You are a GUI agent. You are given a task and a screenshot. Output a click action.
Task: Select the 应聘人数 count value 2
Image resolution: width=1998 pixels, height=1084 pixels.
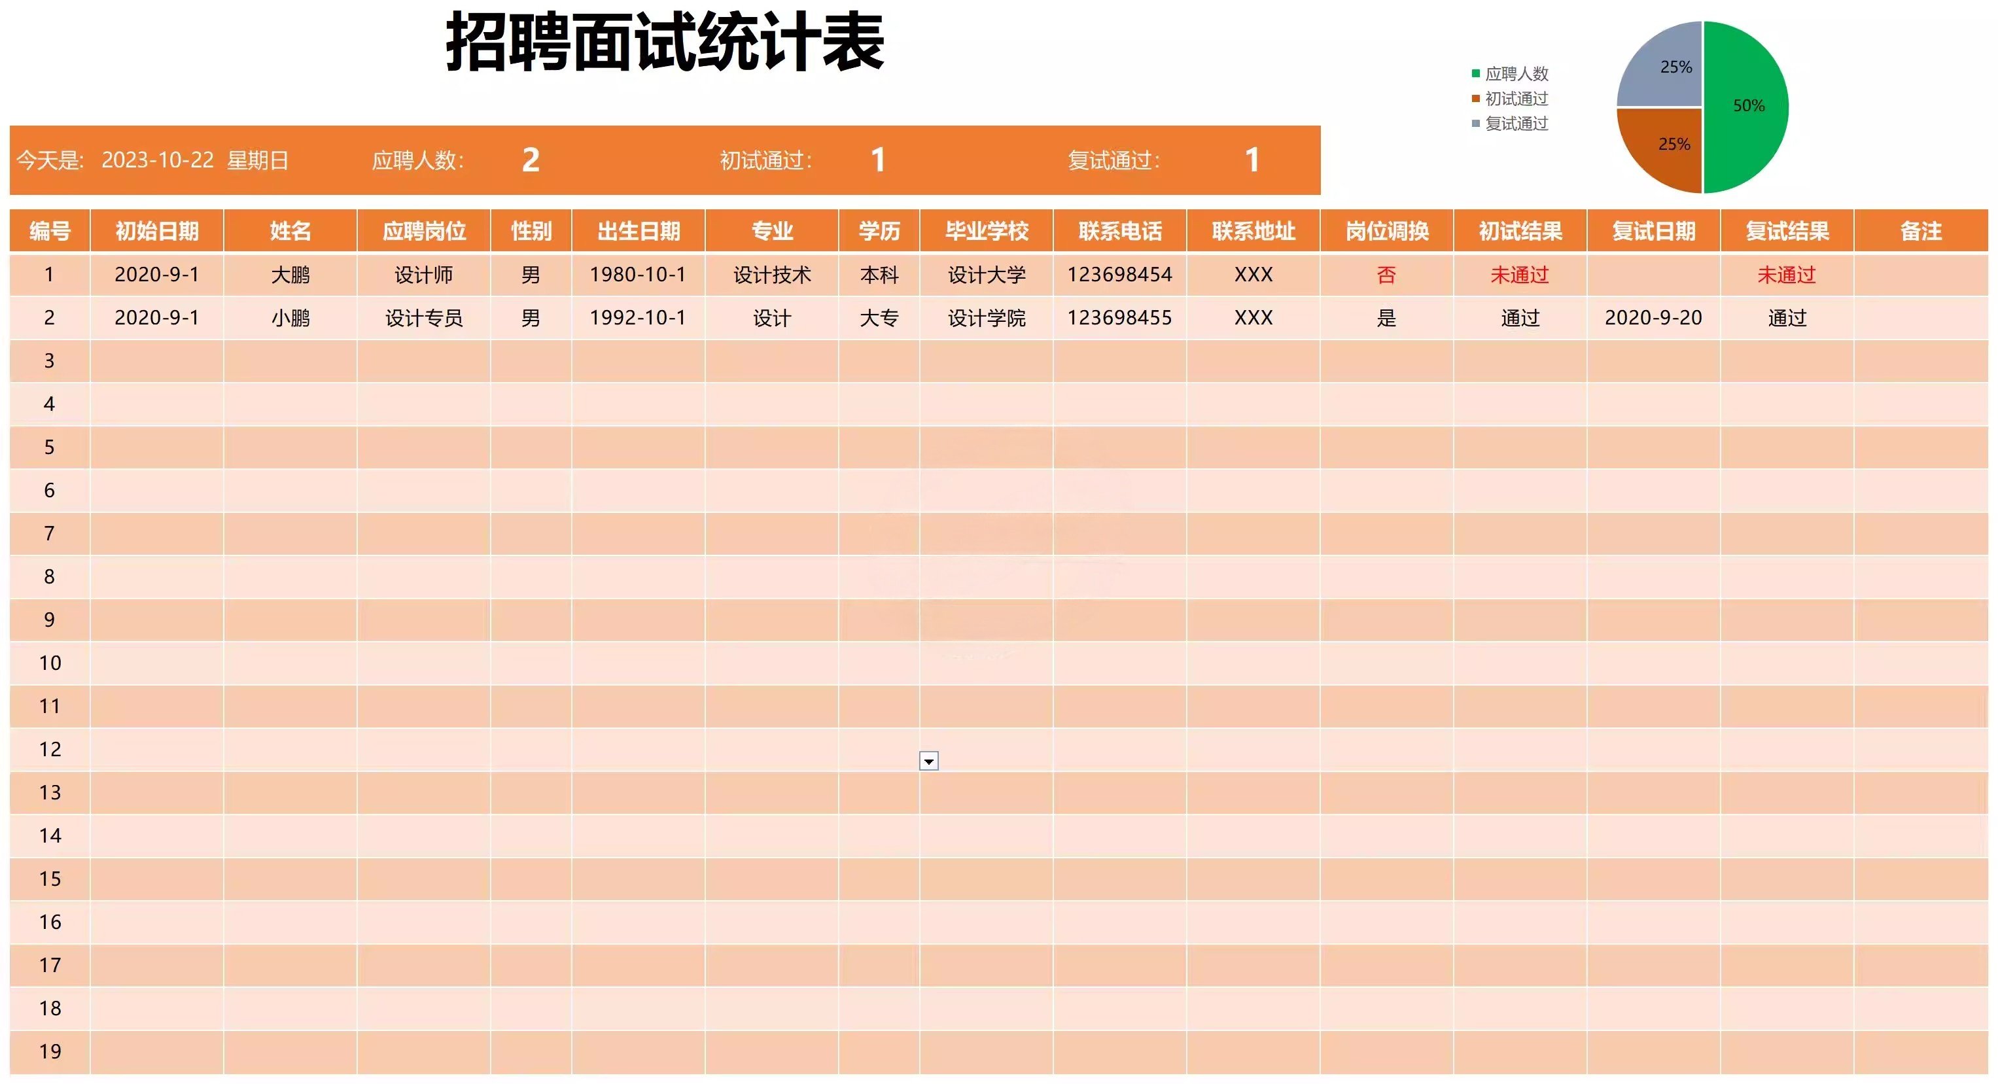(x=531, y=160)
